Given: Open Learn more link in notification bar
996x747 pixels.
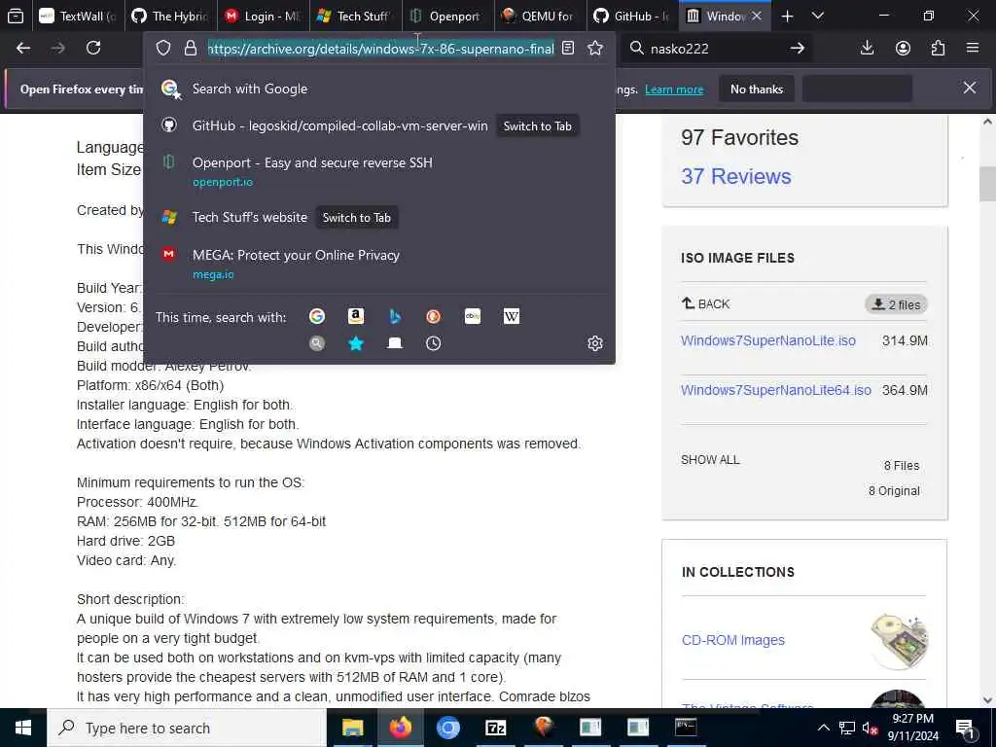Looking at the screenshot, I should click(x=674, y=89).
